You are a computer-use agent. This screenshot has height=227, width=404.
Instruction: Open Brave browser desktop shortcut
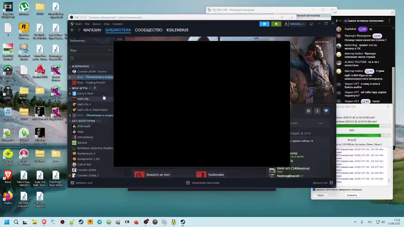[x=8, y=178]
